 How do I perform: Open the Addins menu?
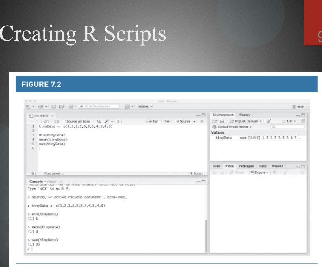(x=145, y=107)
